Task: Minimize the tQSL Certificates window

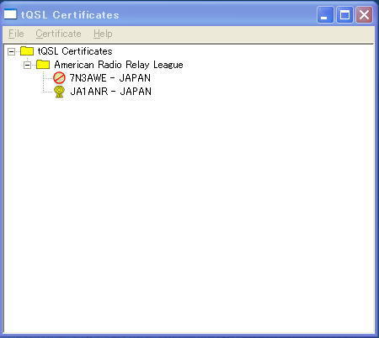Action: coord(325,14)
